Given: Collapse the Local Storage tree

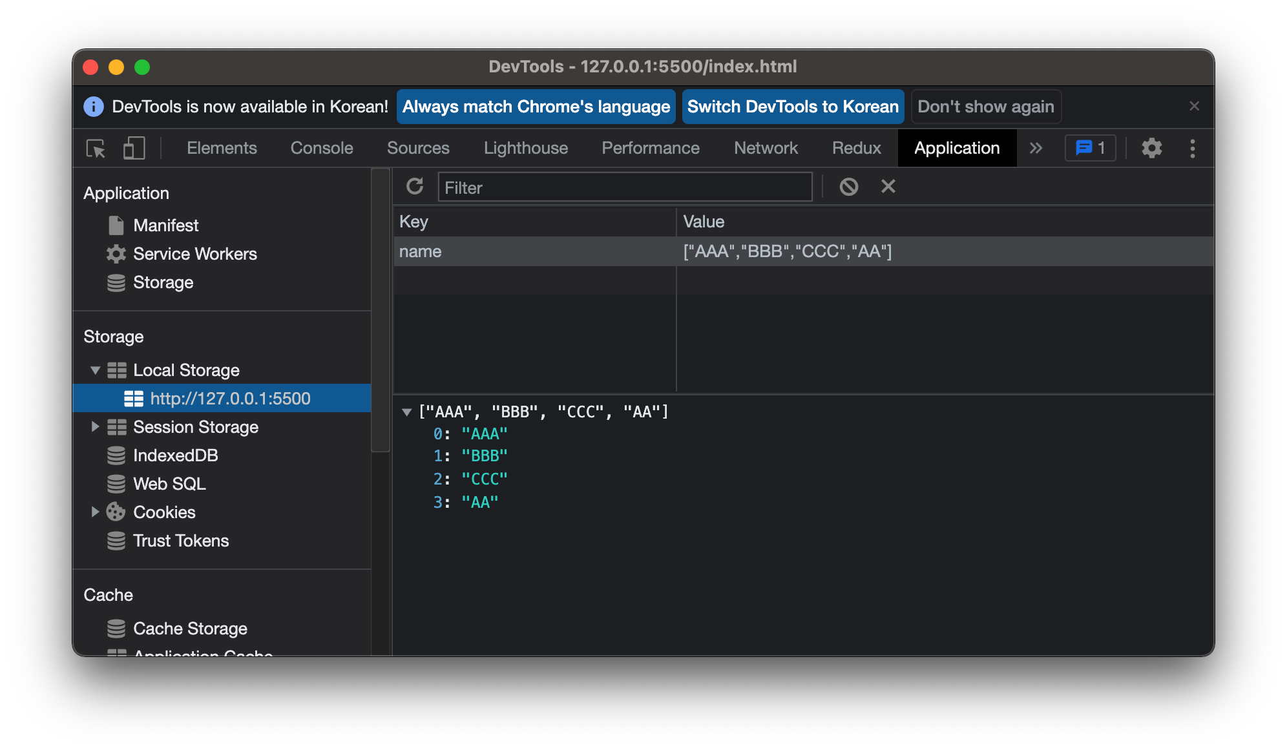Looking at the screenshot, I should tap(95, 370).
